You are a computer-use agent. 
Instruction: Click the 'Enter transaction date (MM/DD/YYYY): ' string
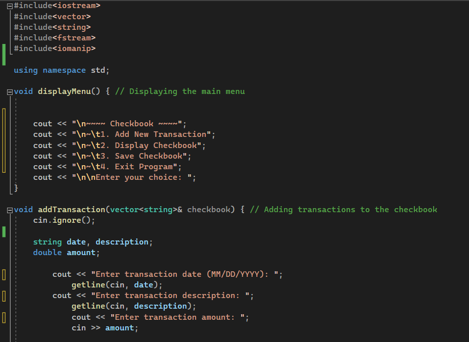point(184,274)
